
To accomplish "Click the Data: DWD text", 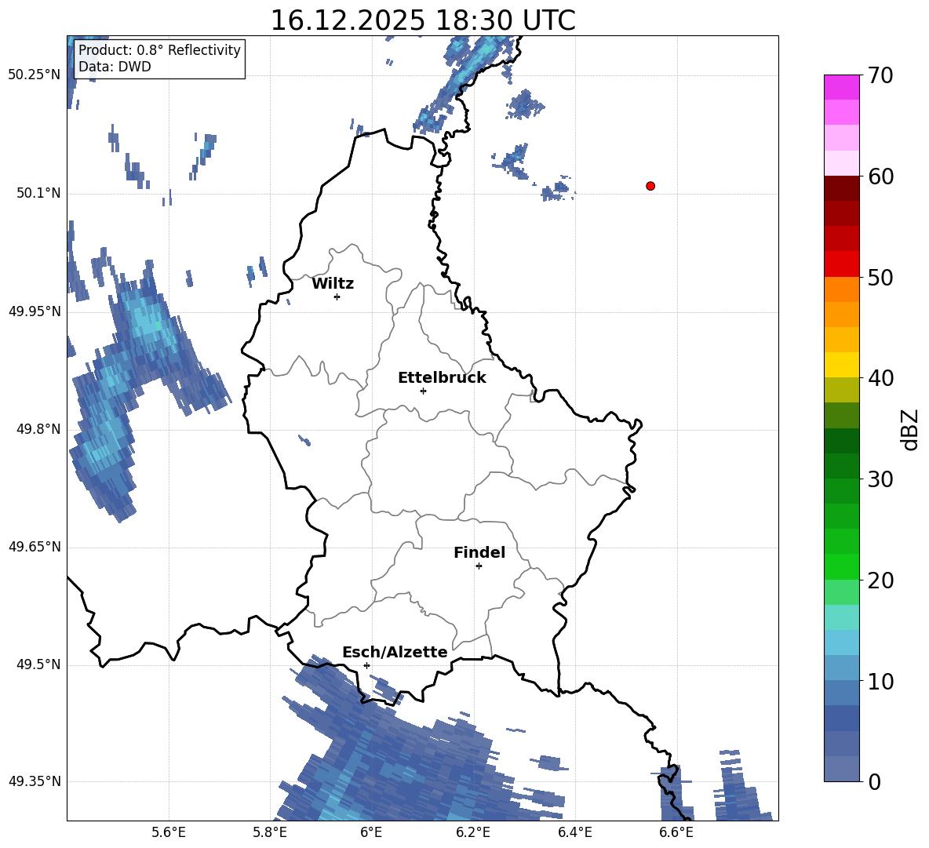I will 115,67.
